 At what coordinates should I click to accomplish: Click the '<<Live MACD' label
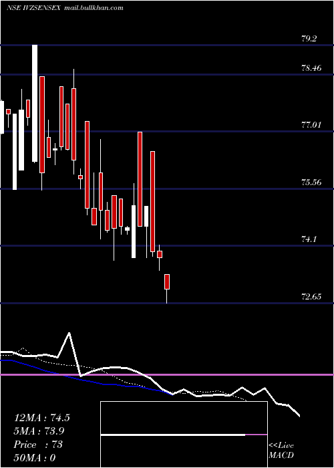tap(281, 450)
